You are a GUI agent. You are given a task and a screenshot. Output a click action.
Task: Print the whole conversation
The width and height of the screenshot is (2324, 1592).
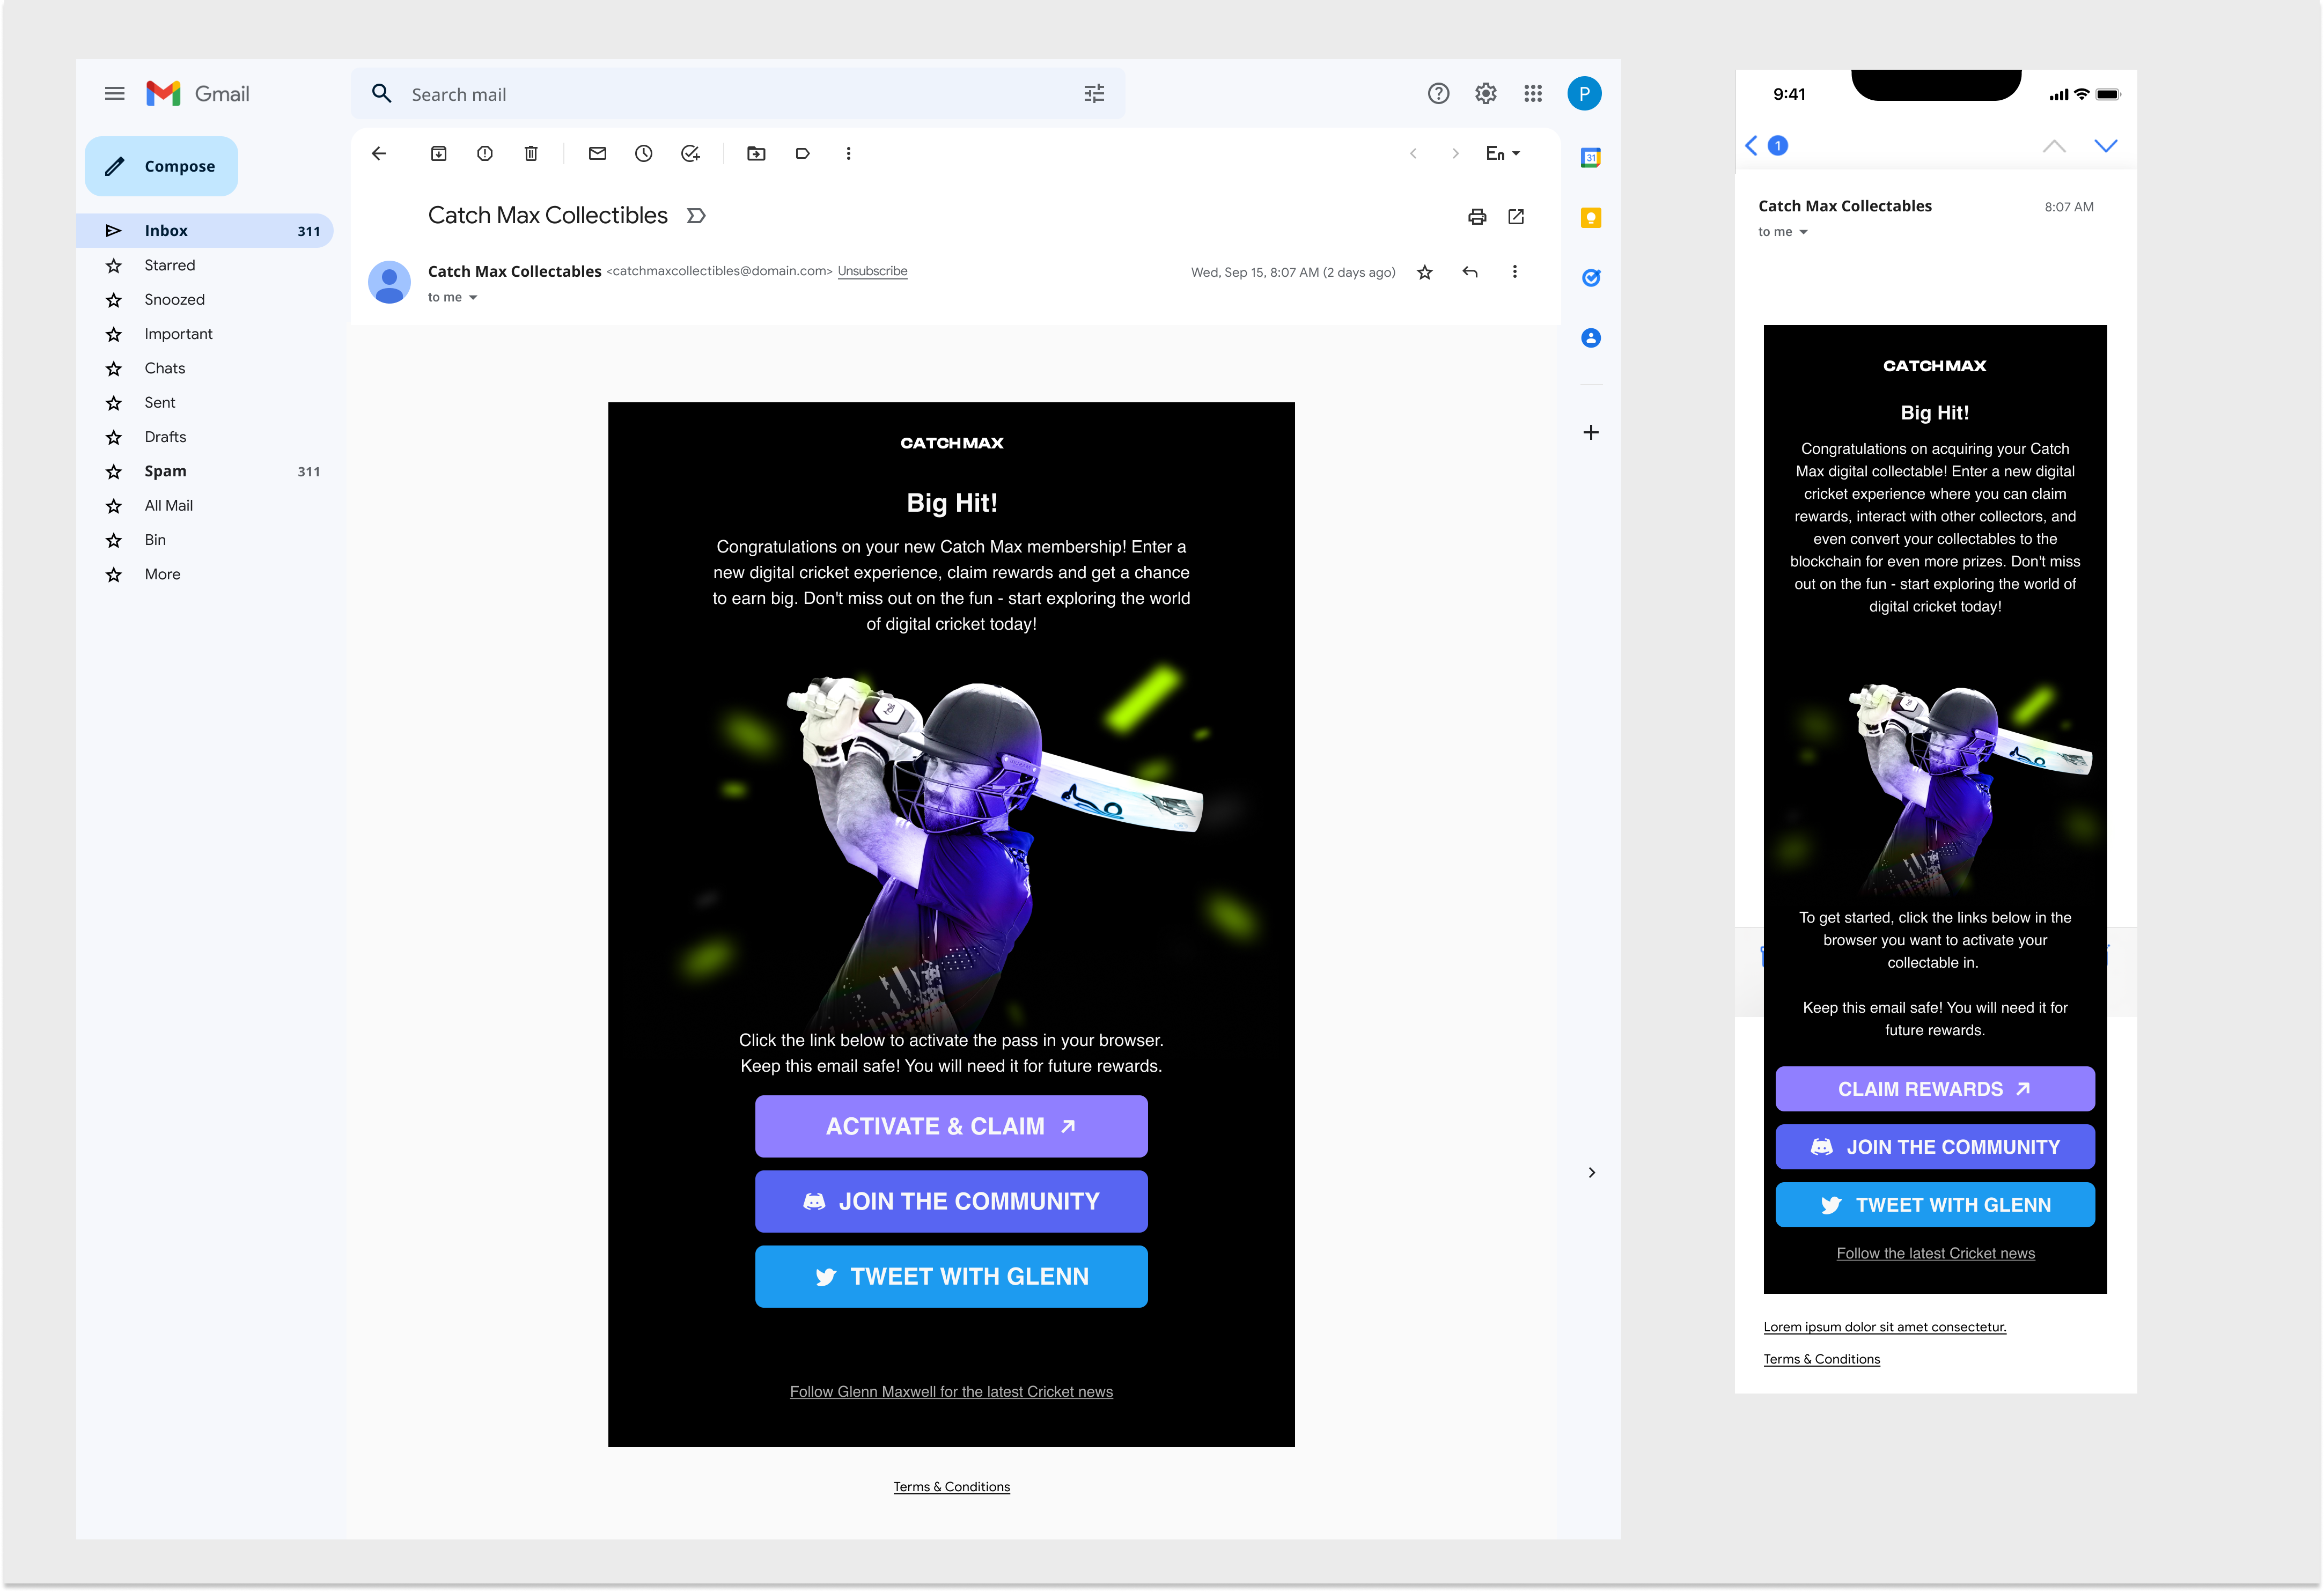point(1477,217)
